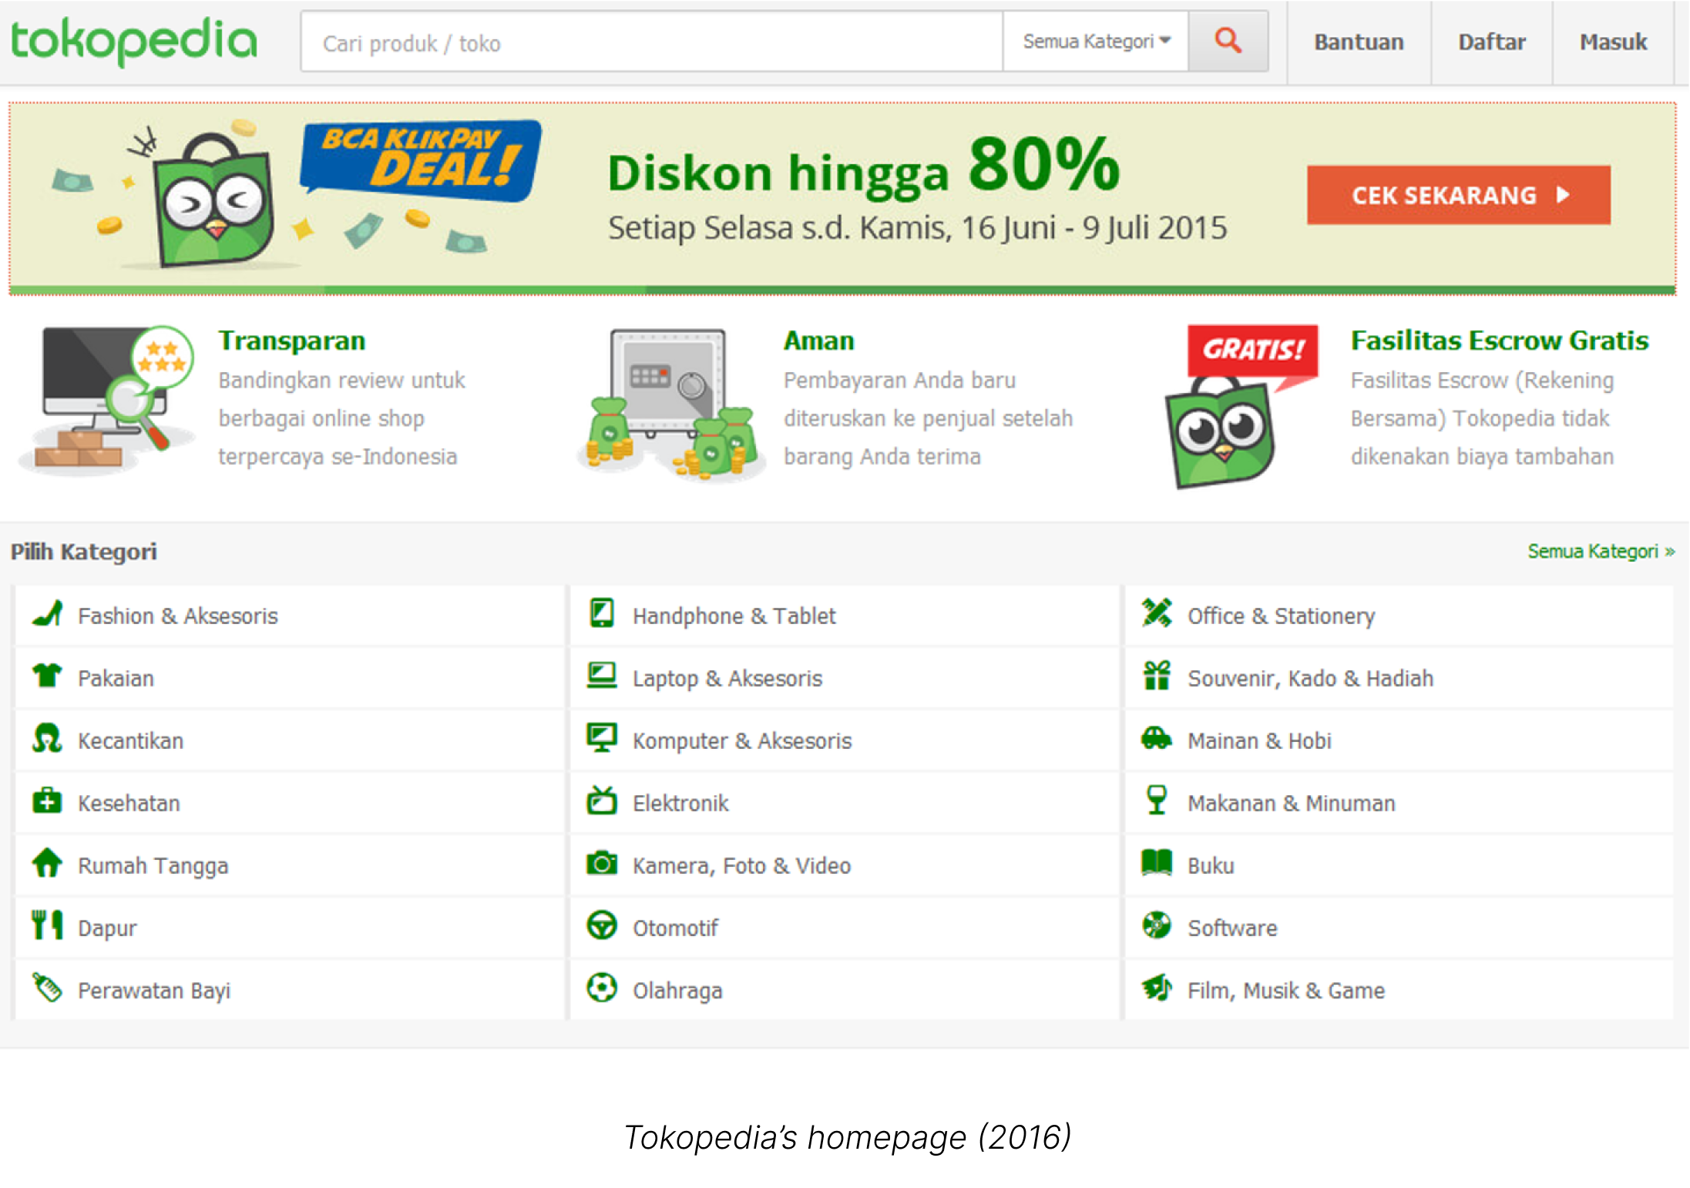This screenshot has width=1690, height=1188.
Task: Click the t-shirt Pakaian icon
Action: click(47, 676)
